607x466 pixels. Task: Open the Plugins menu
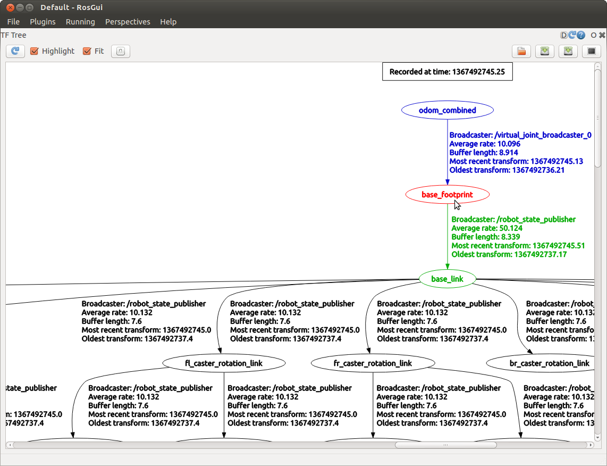pos(43,22)
